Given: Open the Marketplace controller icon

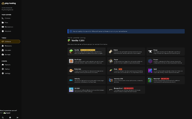Looking at the screenshot, I should coord(3,27).
